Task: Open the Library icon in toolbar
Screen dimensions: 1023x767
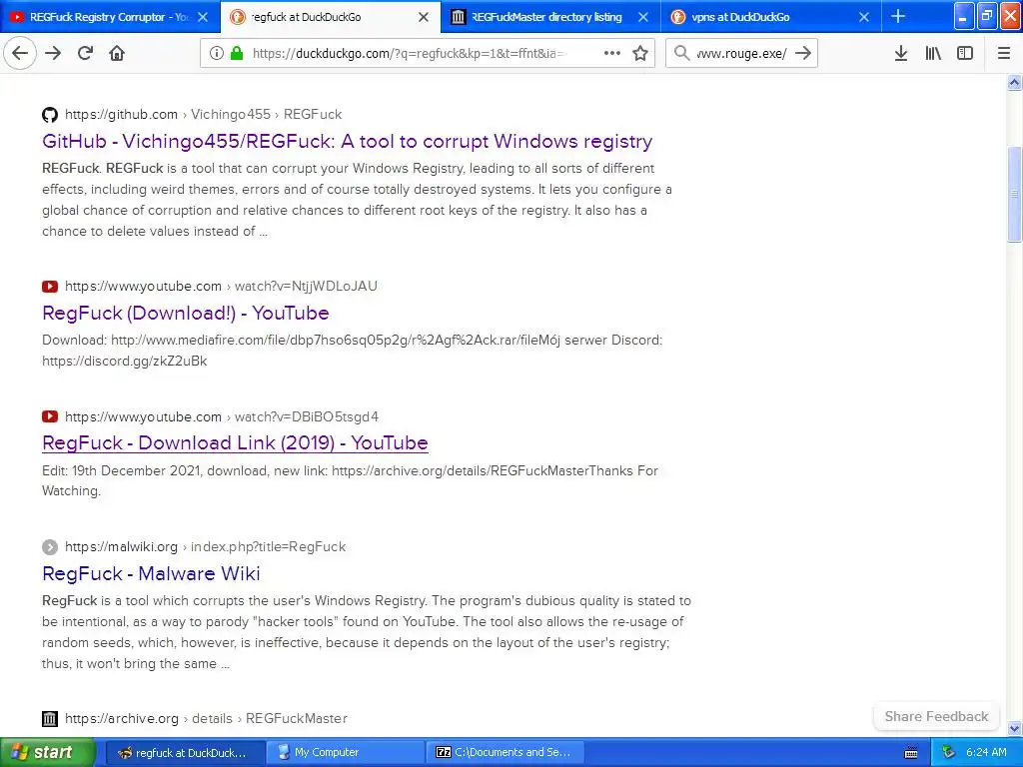Action: coord(933,53)
